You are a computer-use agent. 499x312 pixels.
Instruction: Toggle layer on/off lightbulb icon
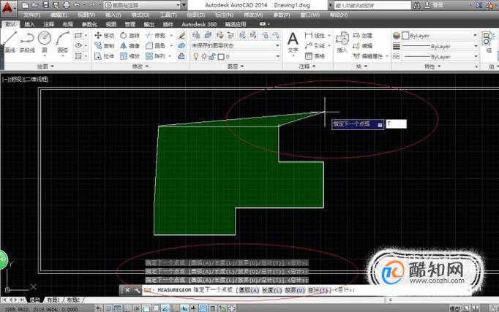(195, 56)
